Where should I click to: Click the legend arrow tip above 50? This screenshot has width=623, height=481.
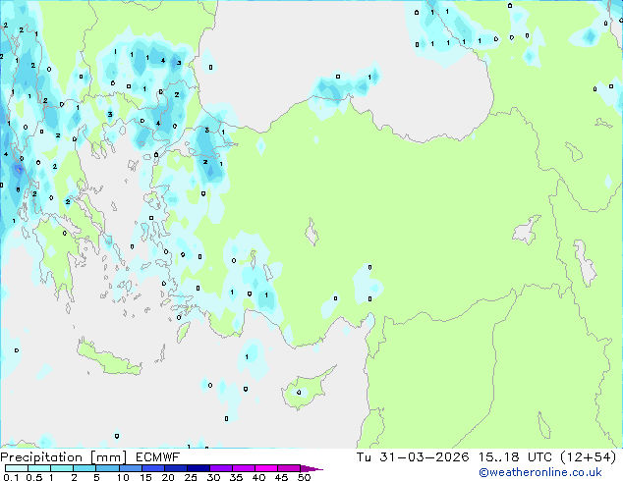(x=311, y=469)
